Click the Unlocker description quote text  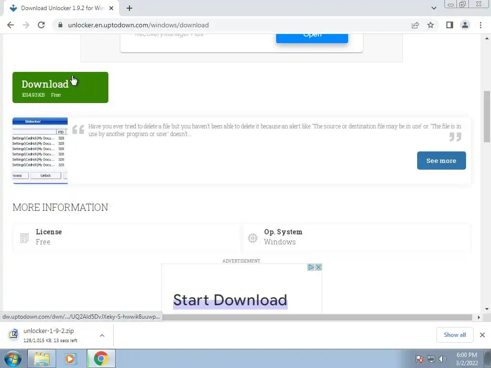coord(275,130)
